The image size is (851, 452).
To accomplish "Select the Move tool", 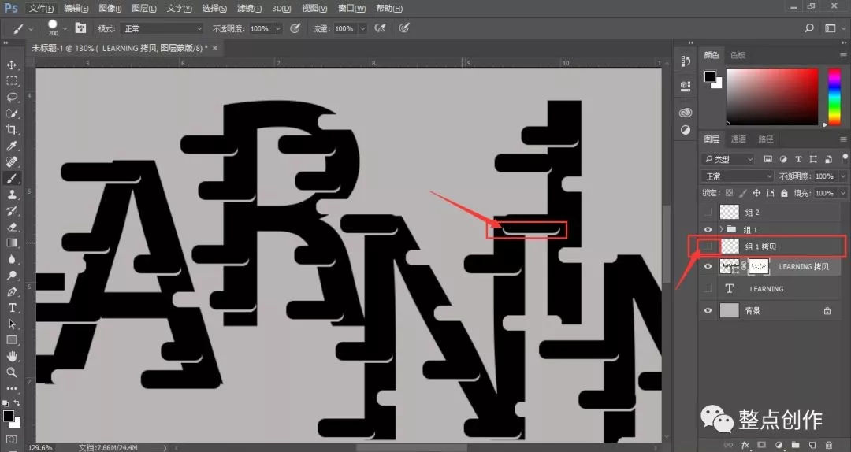I will (x=11, y=65).
